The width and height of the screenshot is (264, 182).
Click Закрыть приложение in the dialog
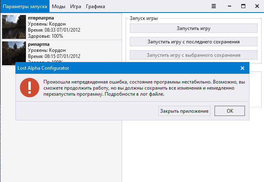(x=184, y=111)
